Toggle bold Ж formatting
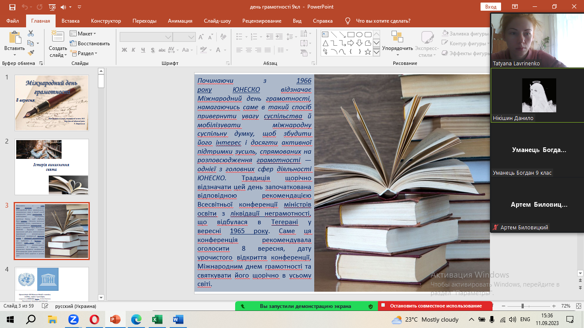Viewport: 584px width, 328px height. [124, 50]
